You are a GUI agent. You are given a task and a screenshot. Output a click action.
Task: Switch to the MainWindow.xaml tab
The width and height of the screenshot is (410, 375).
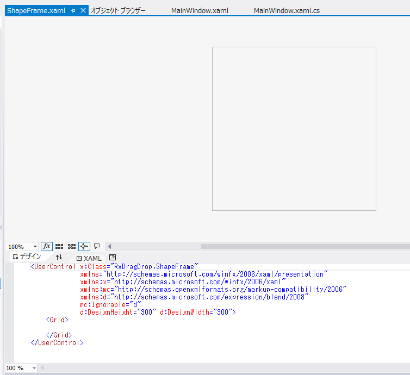pos(200,11)
